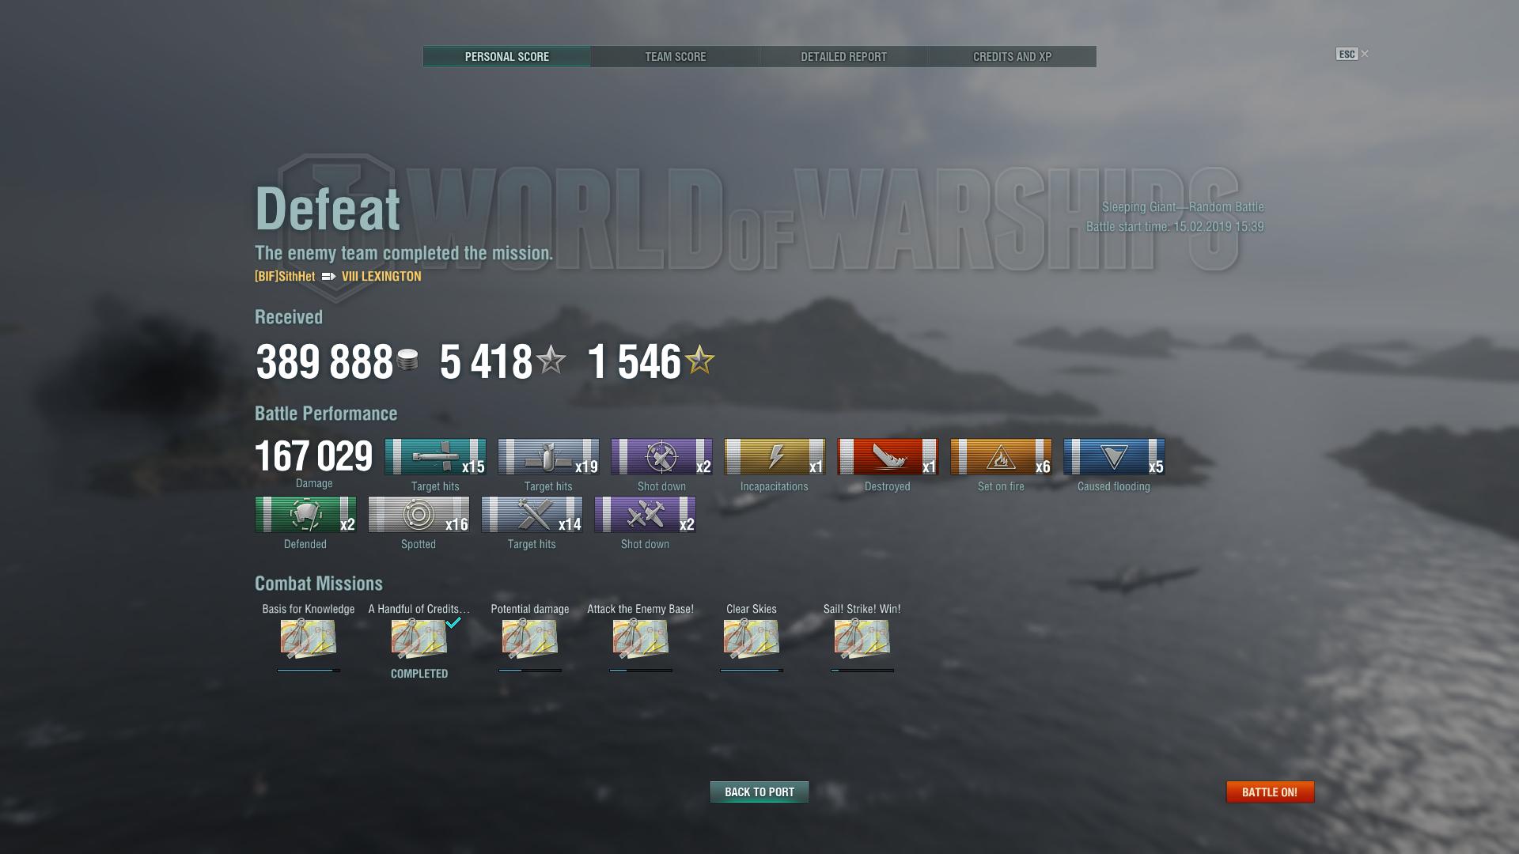Viewport: 1519px width, 854px height.
Task: Start a new battle with Battle On!
Action: coord(1270,792)
